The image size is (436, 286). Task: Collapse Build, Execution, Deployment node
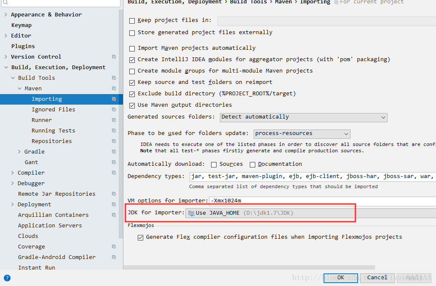(6, 67)
